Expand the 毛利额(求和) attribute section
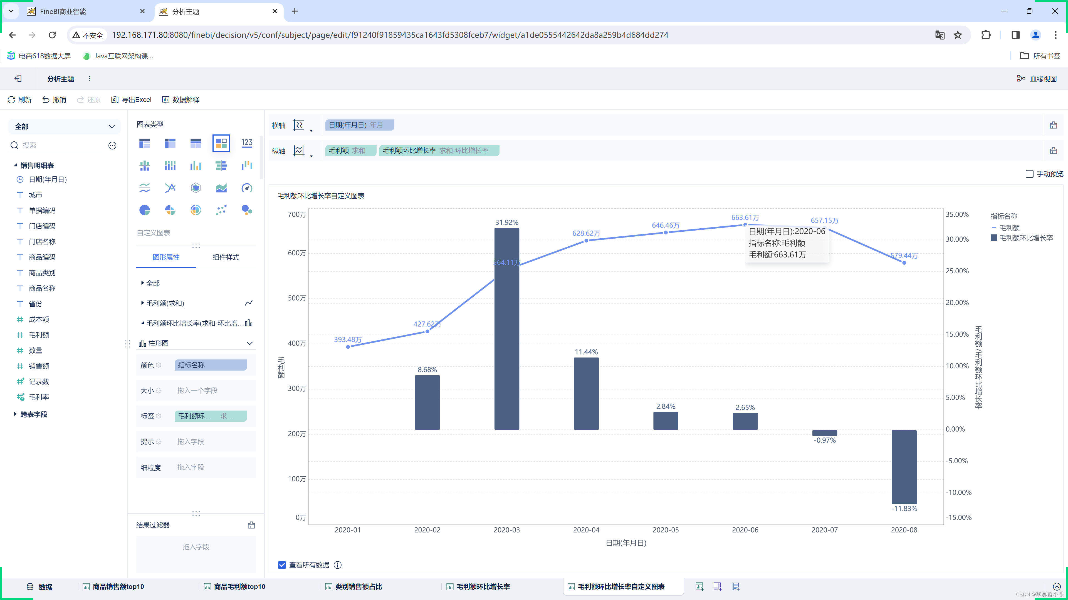This screenshot has height=600, width=1068. (143, 303)
